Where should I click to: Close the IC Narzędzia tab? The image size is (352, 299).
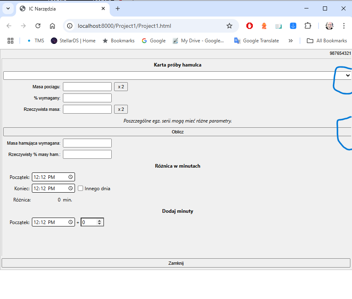pos(103,8)
